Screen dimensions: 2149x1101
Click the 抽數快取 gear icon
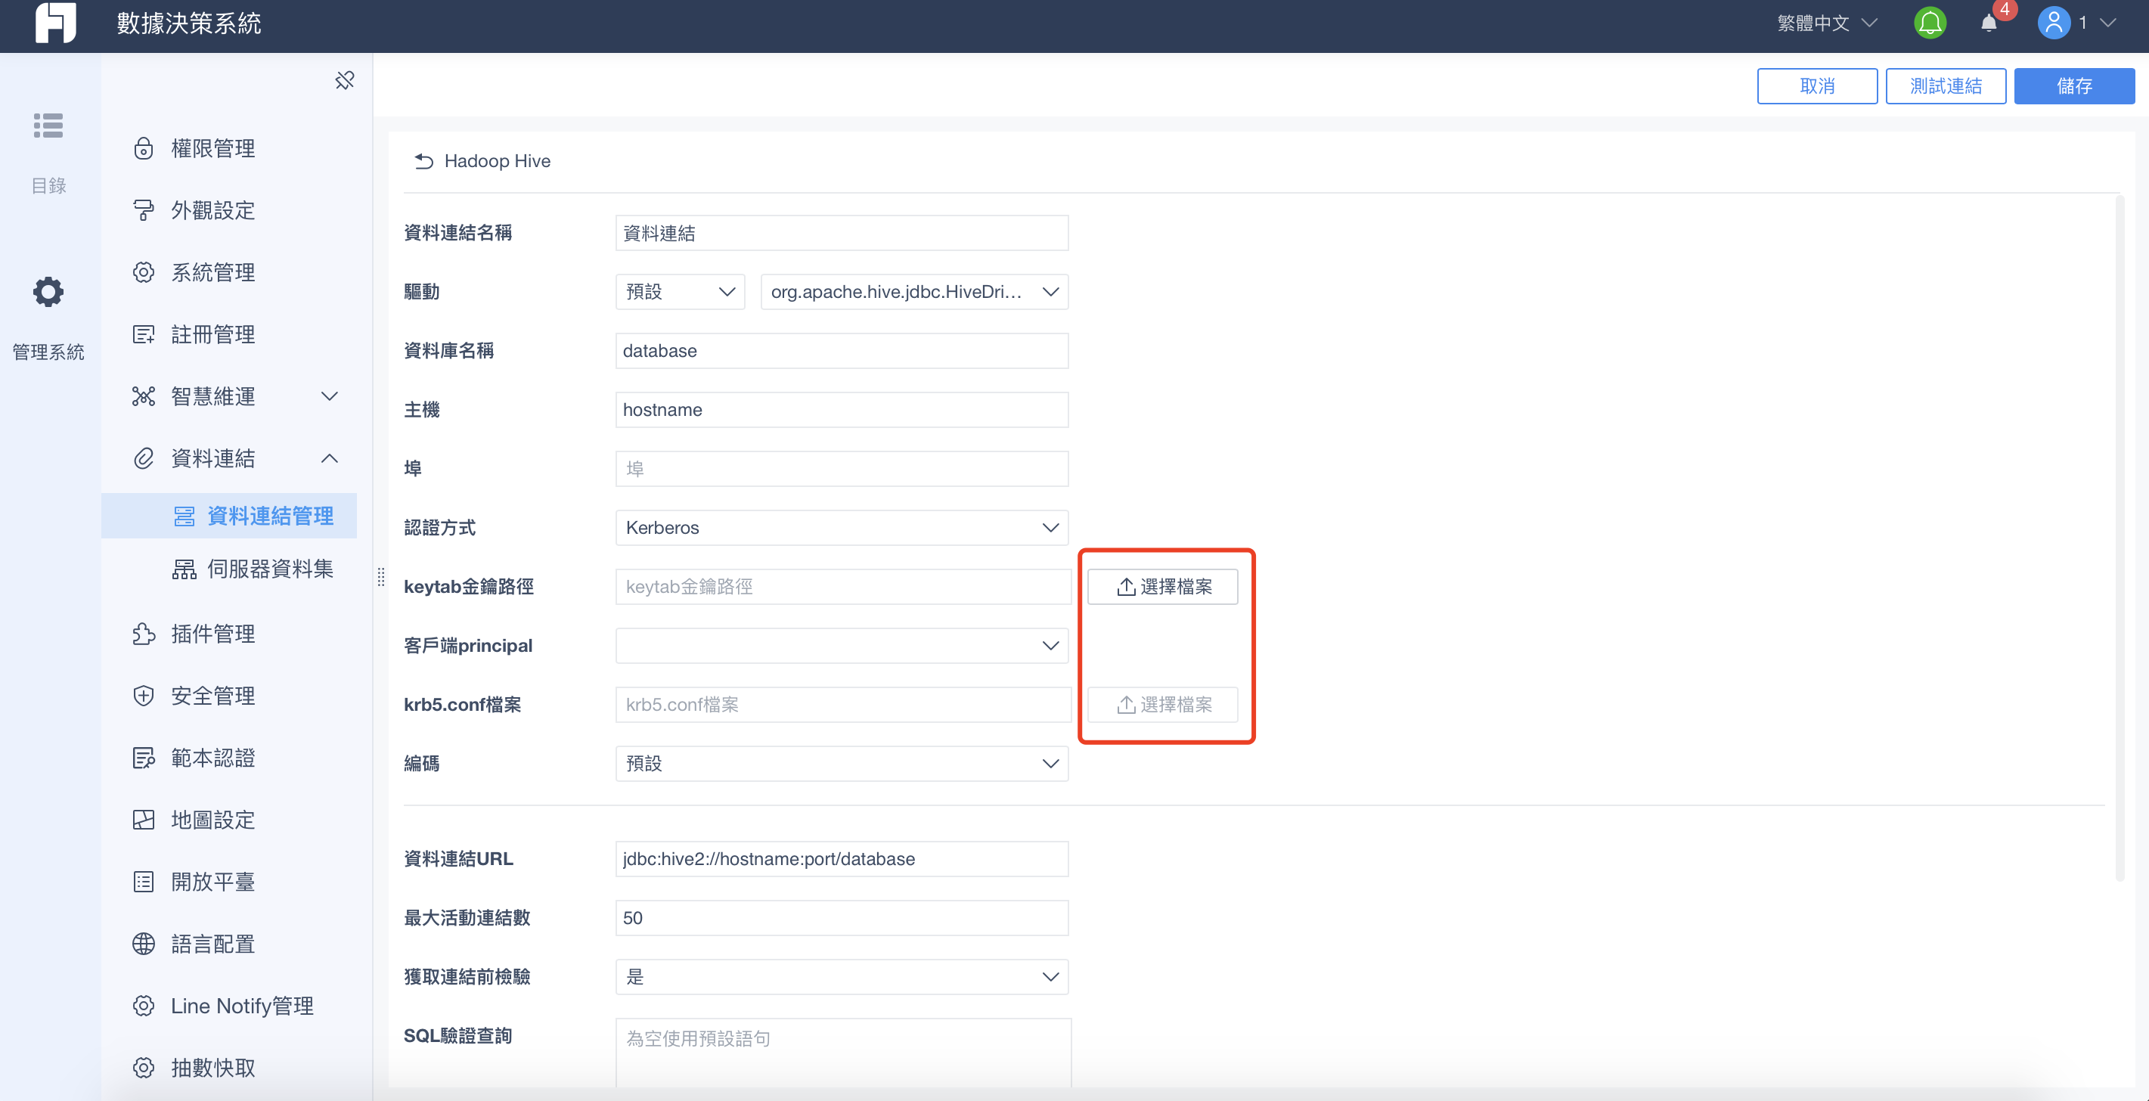click(144, 1068)
